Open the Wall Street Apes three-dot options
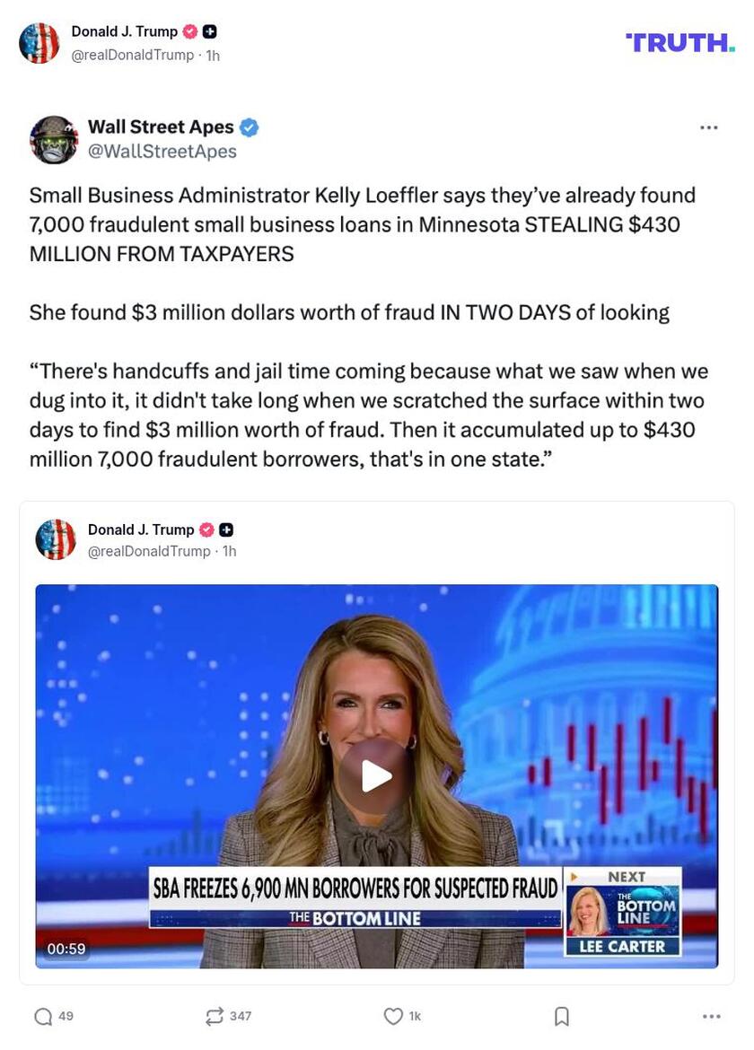Screen dimensions: 754x1050 (708, 127)
